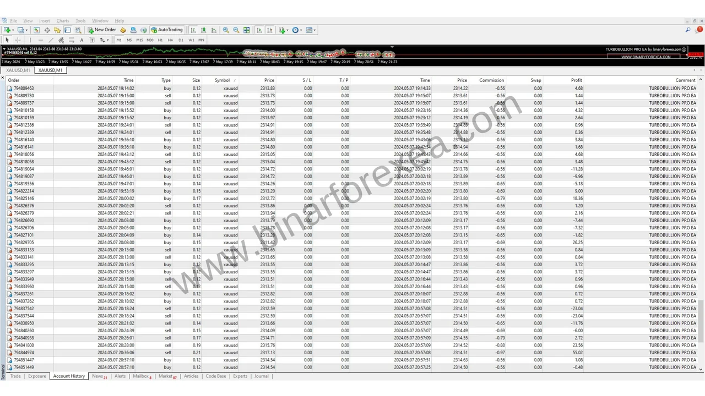Sort history by the Symbol column
705x396 pixels.
(223, 80)
